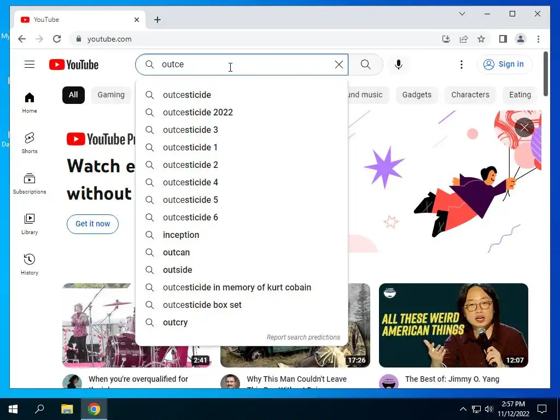Screen dimensions: 560x420
Task: Open a new browser tab
Action: (x=157, y=20)
